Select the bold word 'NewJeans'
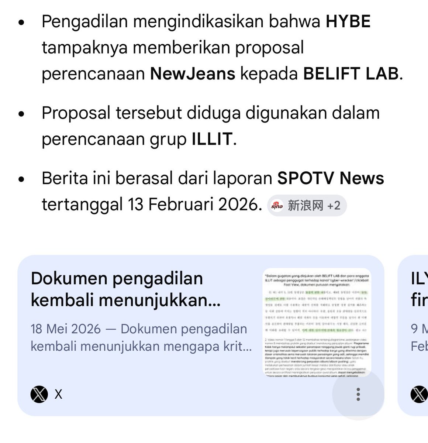The height and width of the screenshot is (443, 428). click(193, 74)
